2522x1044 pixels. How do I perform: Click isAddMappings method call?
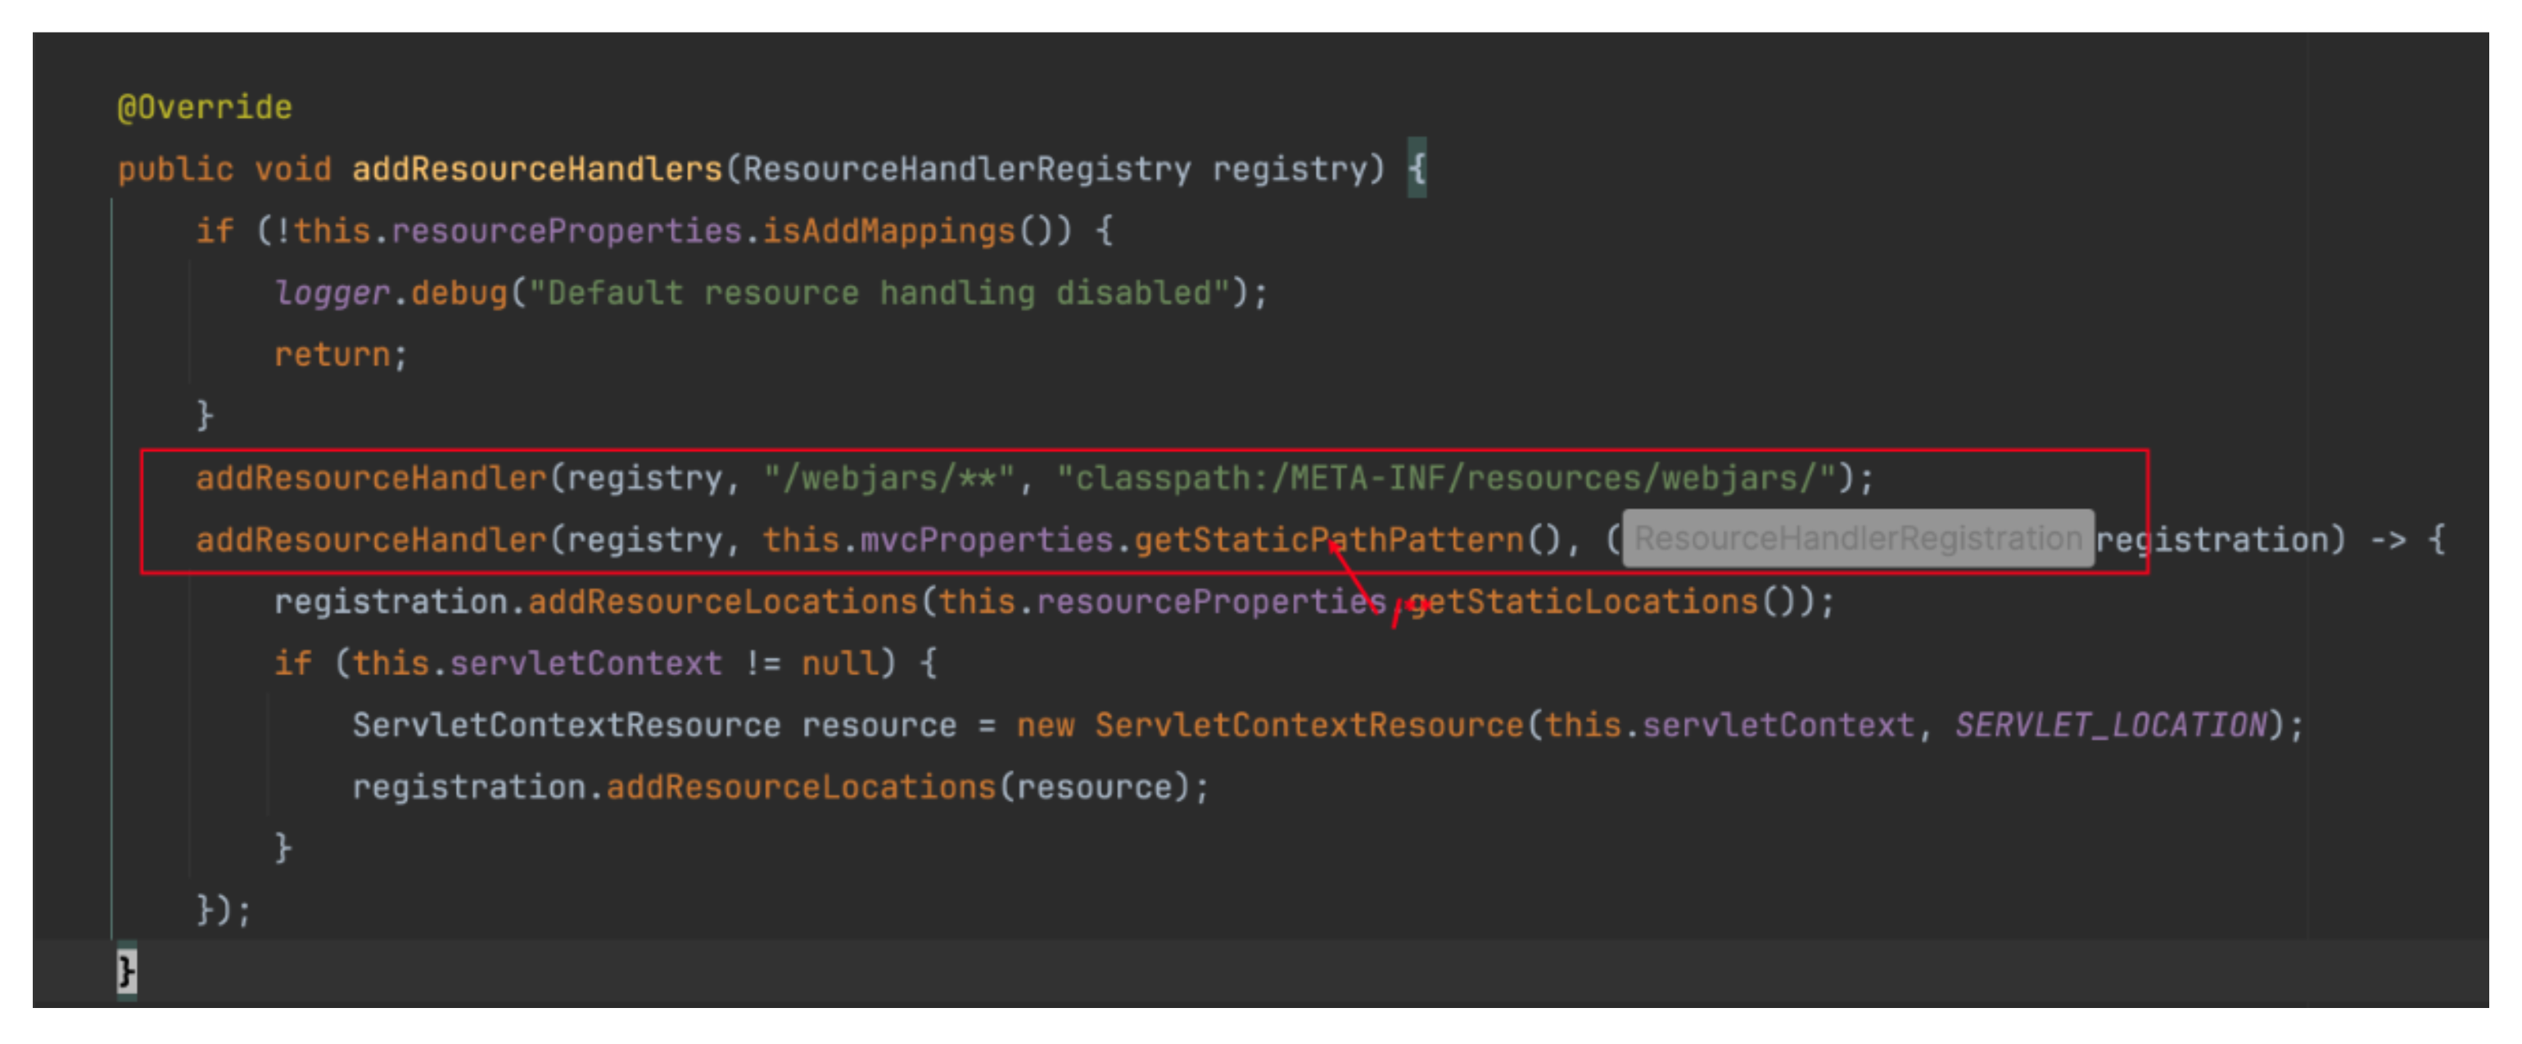[x=889, y=231]
